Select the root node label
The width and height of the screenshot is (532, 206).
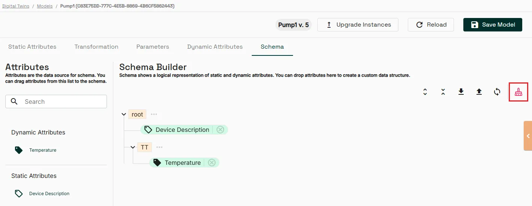point(137,115)
